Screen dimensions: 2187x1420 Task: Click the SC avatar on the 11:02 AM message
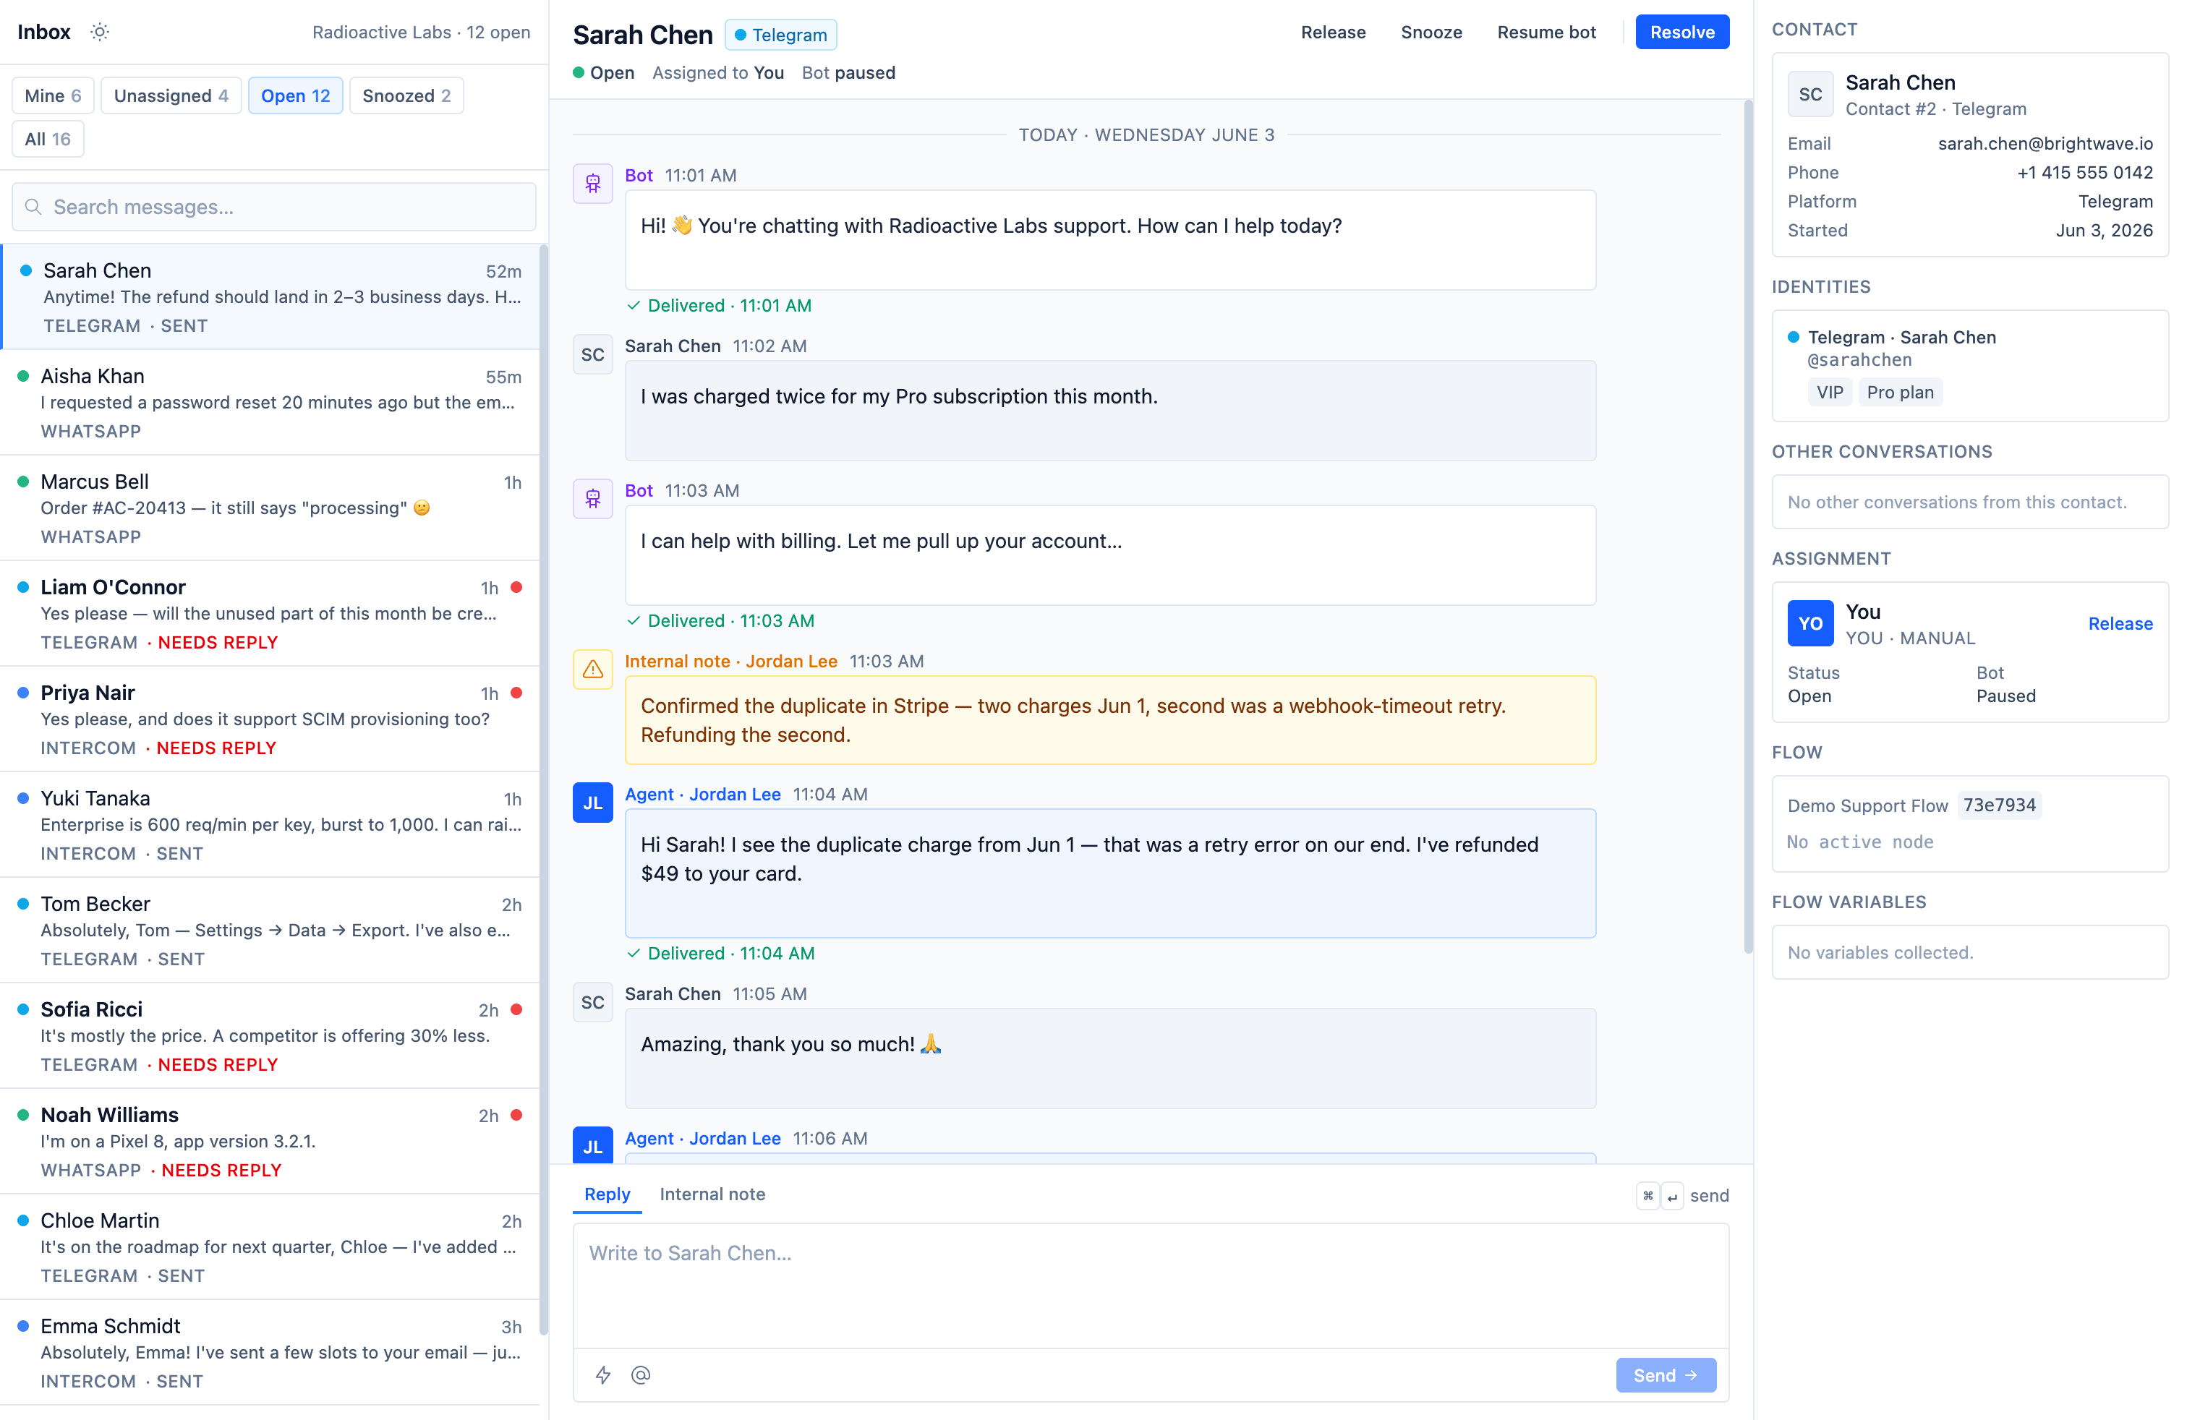click(593, 354)
